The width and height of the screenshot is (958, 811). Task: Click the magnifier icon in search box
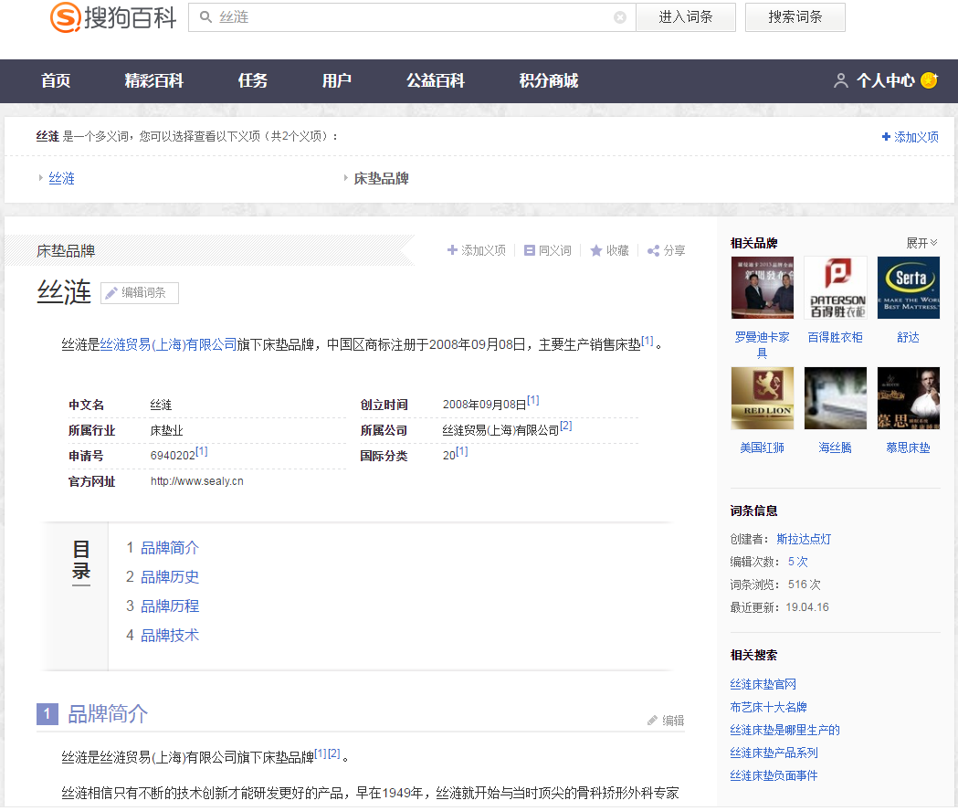click(x=205, y=17)
